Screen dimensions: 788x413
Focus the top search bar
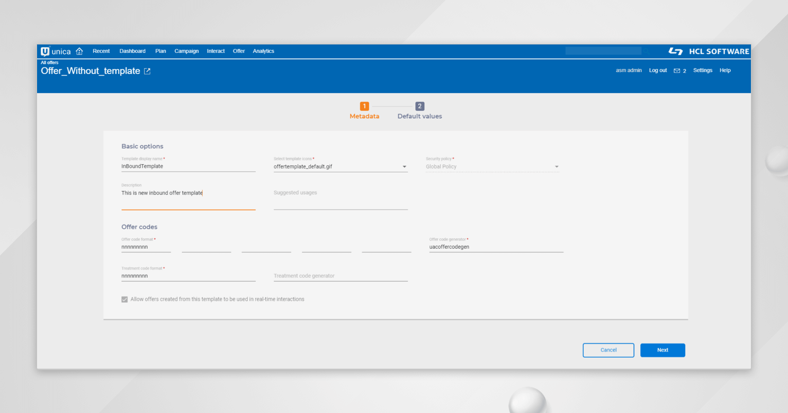coord(603,50)
